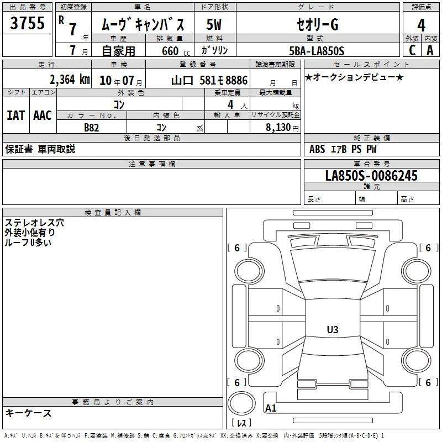442x442 pixels.
Task: Click front-left tire wheel in diagram
Action: [249, 271]
